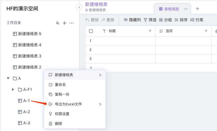Open 标题 column dropdown arrow
217x131 pixels.
pyautogui.click(x=150, y=31)
